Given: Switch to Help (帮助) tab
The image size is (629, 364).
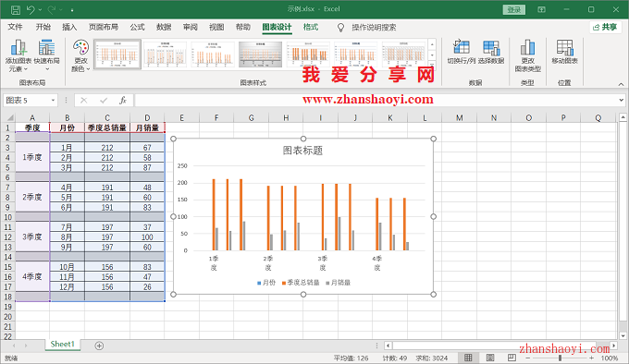Looking at the screenshot, I should [242, 27].
